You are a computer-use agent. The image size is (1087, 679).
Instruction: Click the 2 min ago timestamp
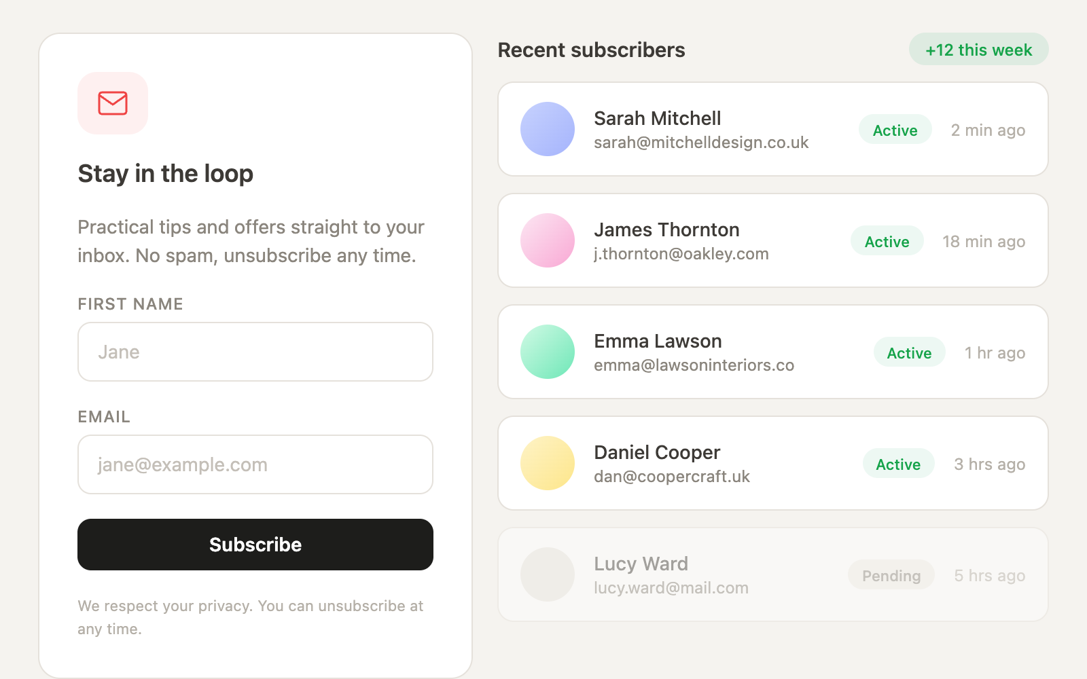(988, 130)
